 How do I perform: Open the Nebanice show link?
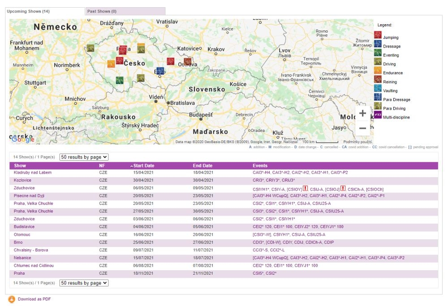22,258
